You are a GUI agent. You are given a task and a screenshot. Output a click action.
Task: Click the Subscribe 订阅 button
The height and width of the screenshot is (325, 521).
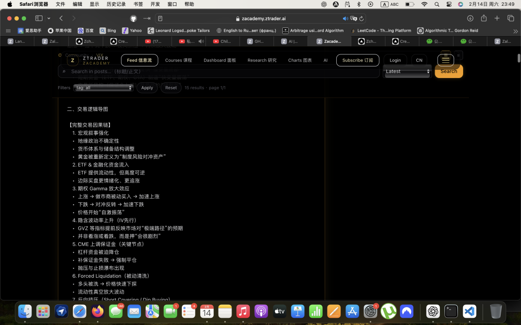[357, 60]
